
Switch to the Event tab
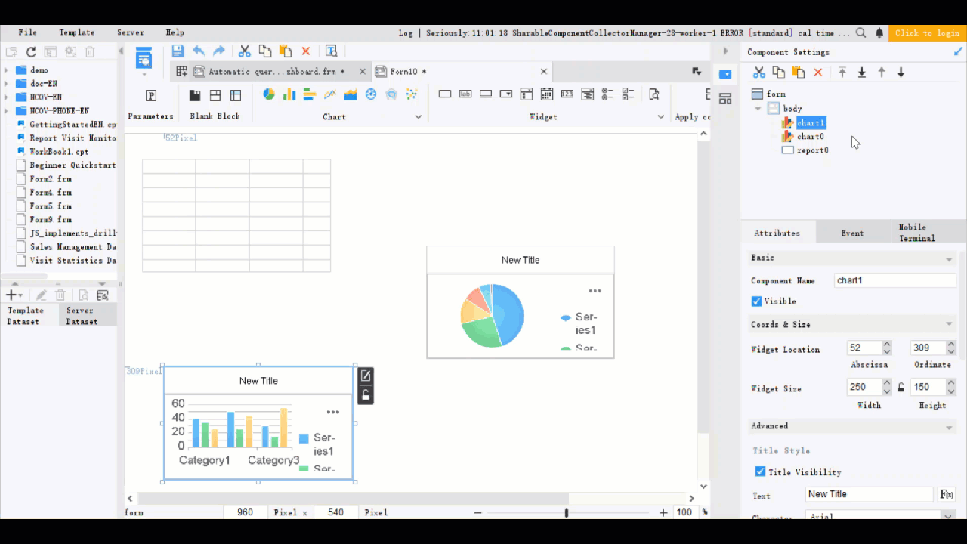click(852, 233)
